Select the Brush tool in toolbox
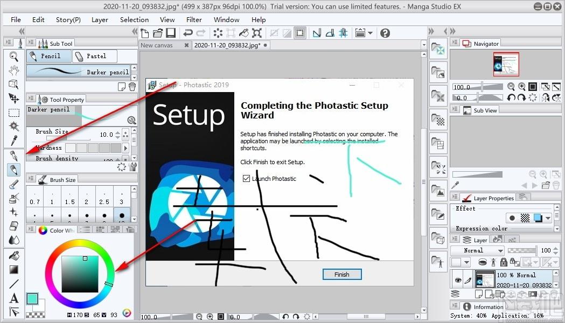The width and height of the screenshot is (565, 323). click(x=13, y=184)
